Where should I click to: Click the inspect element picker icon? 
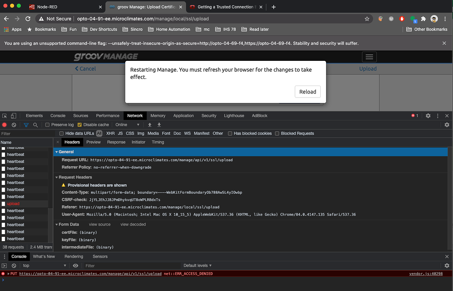click(5, 116)
